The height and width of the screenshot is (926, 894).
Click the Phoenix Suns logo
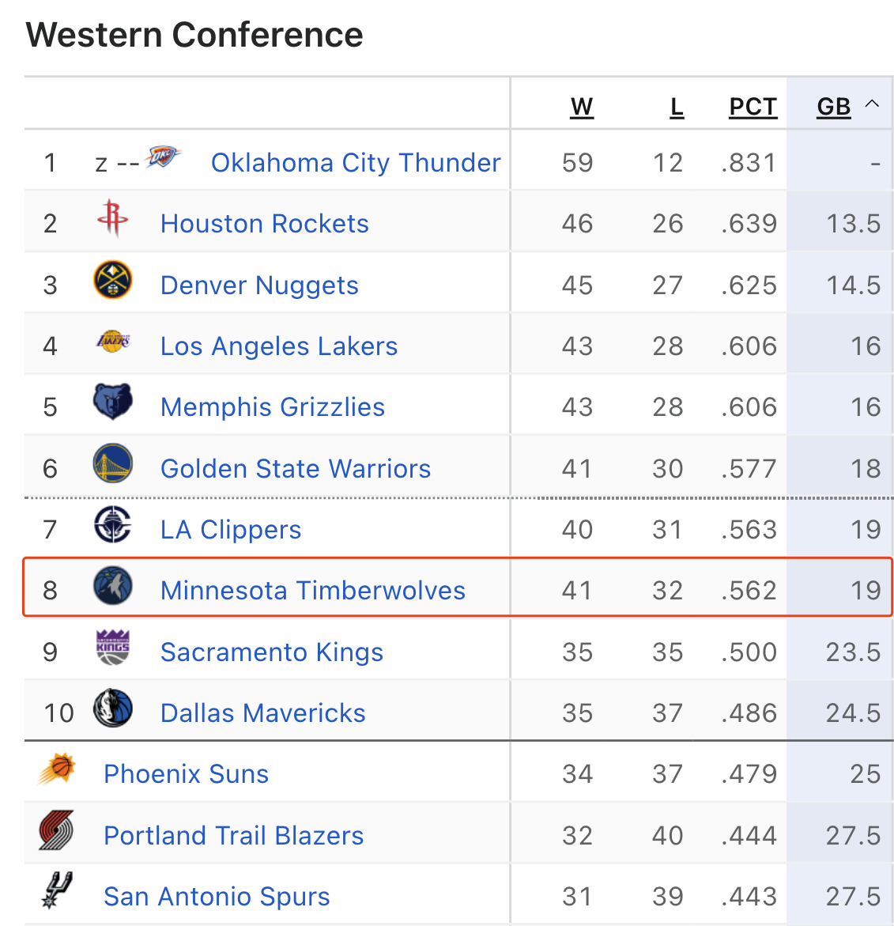57,769
